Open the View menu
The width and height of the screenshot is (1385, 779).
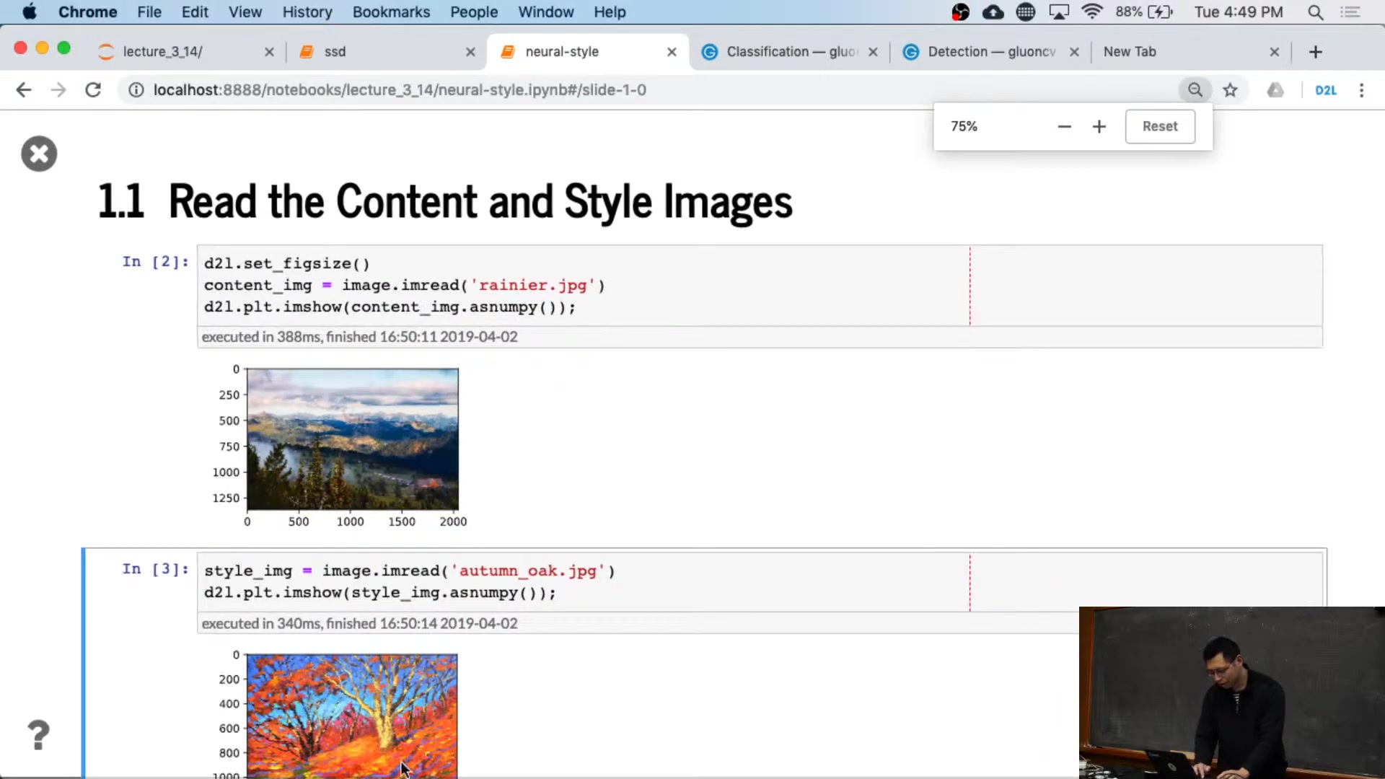245,12
